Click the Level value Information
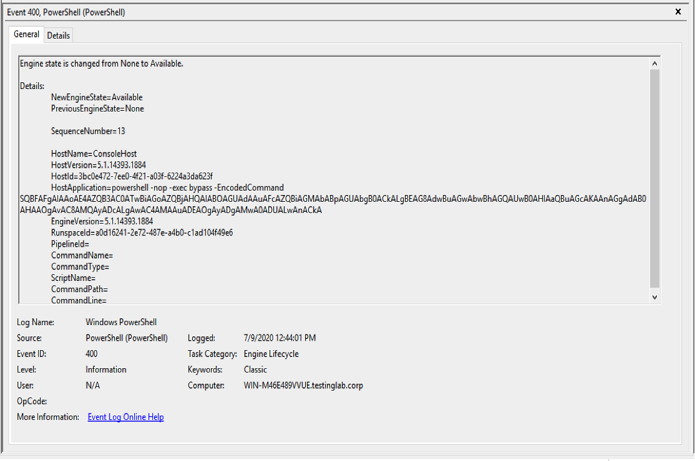The image size is (695, 461). (106, 369)
